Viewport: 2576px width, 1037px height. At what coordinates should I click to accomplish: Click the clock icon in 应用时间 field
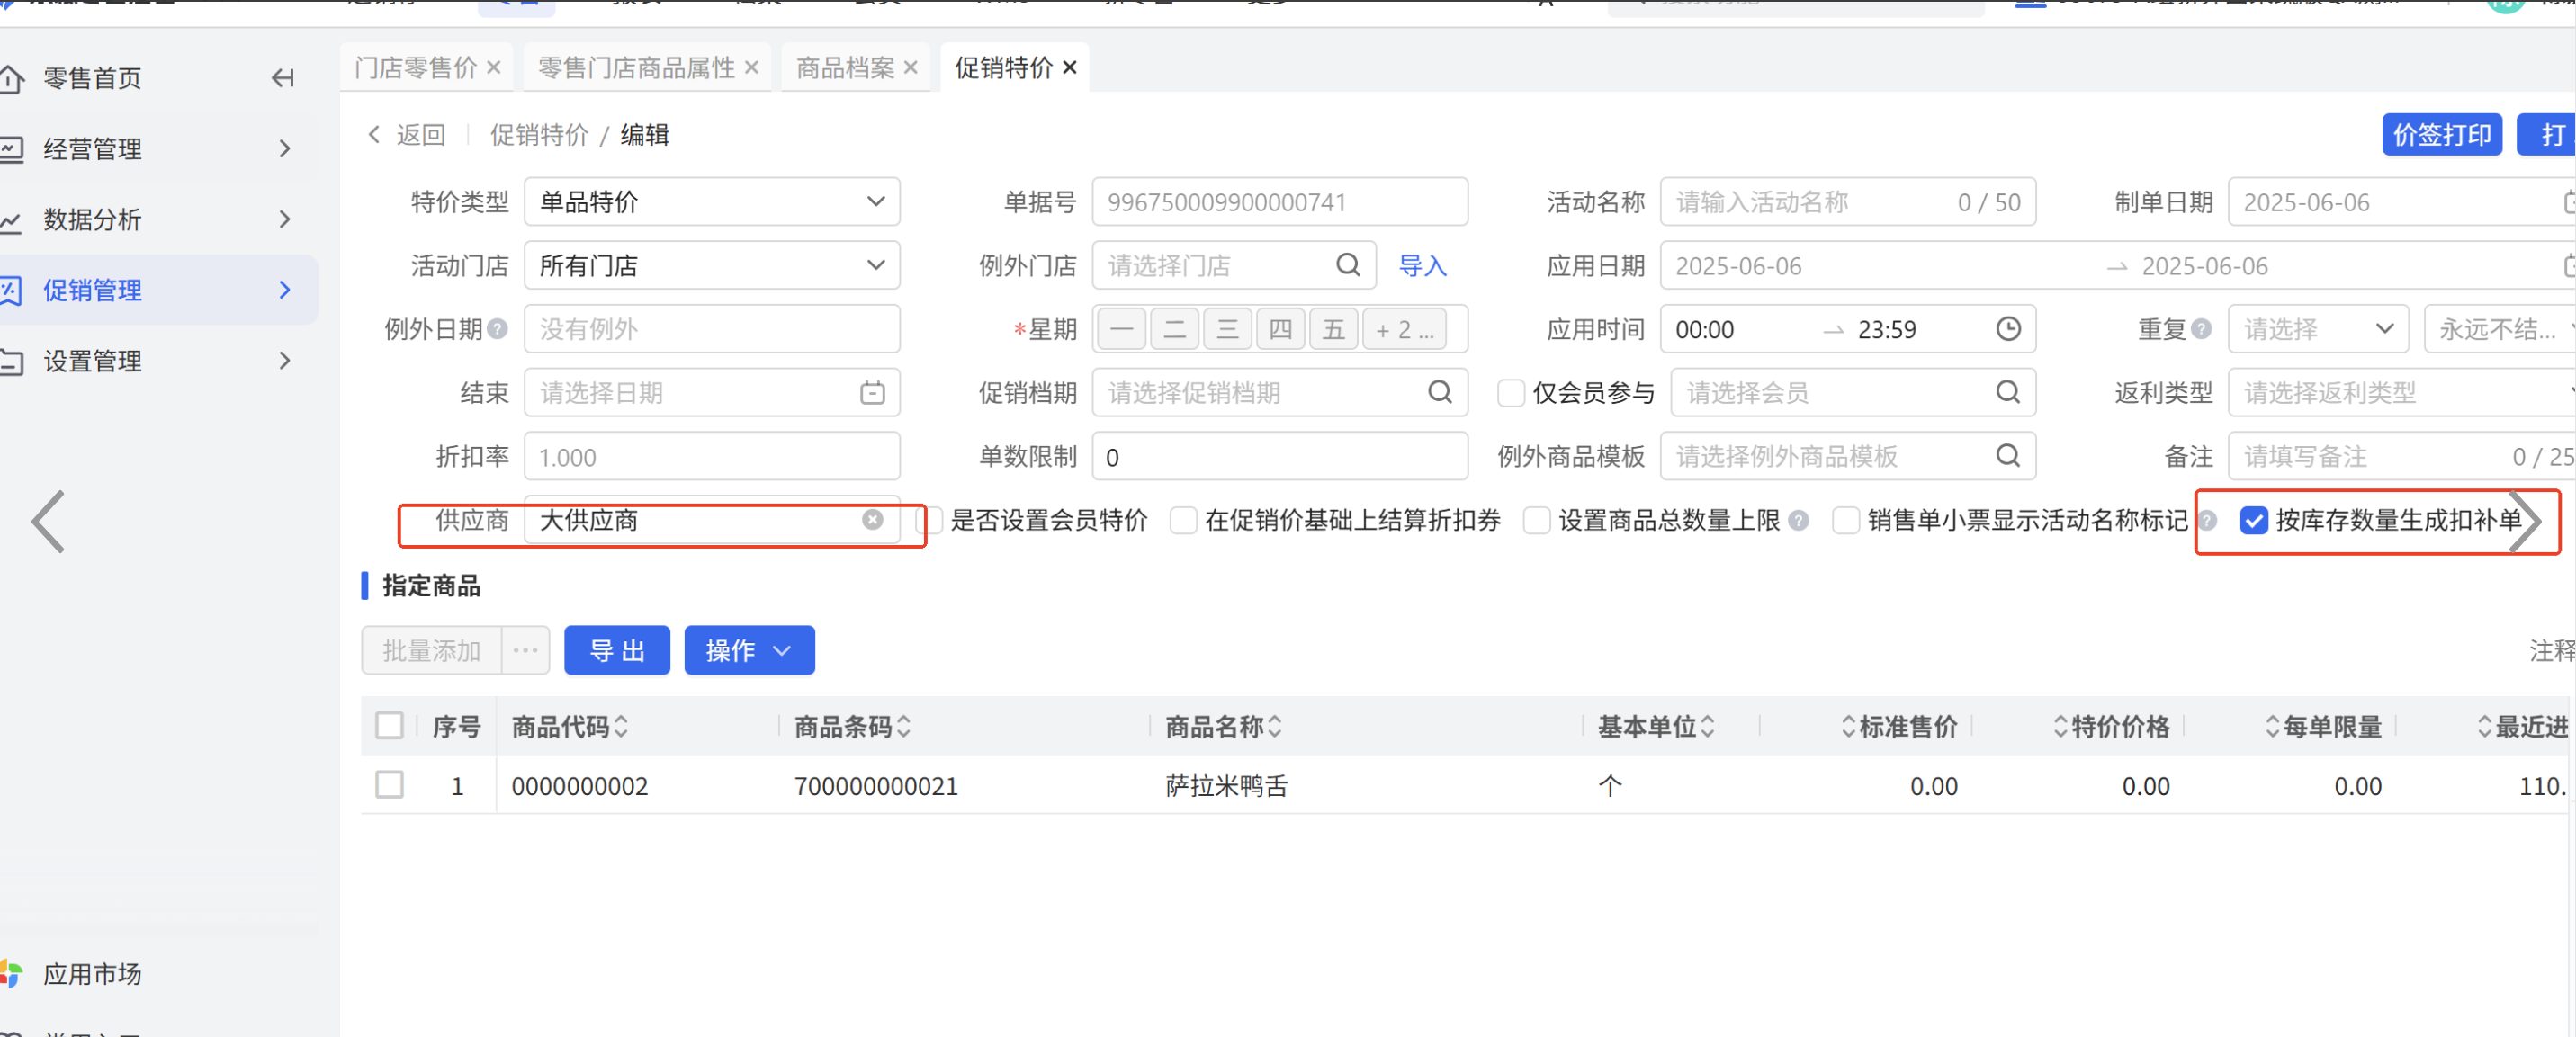click(2008, 329)
